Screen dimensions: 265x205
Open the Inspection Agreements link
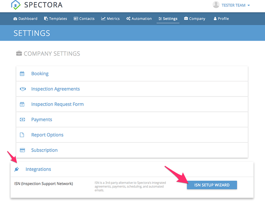pos(55,89)
